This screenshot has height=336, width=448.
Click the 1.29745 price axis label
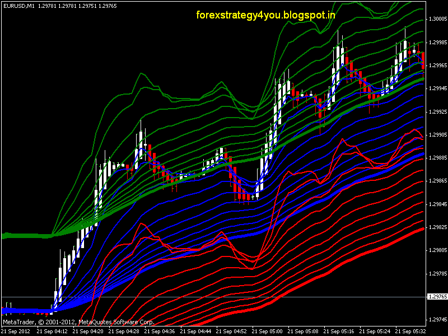coord(438,320)
